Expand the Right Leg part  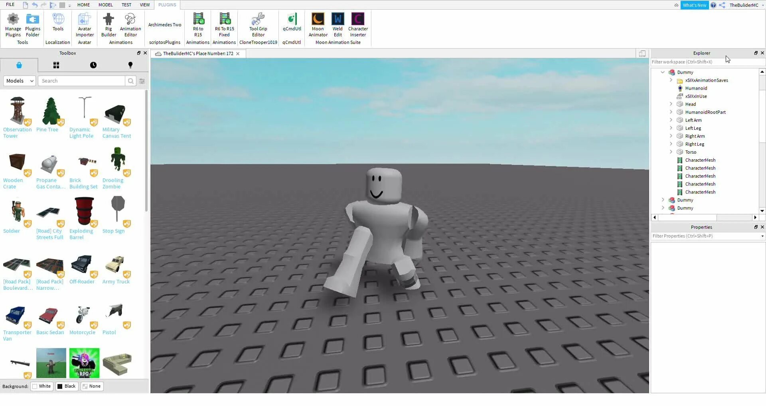tap(671, 144)
